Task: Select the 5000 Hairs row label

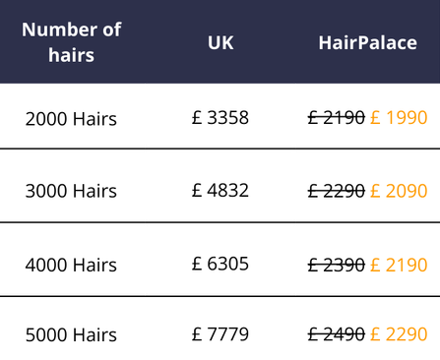Action: point(71,334)
